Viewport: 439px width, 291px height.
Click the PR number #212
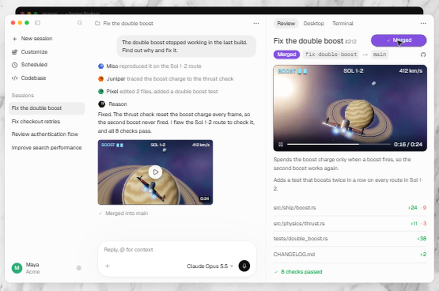point(350,42)
